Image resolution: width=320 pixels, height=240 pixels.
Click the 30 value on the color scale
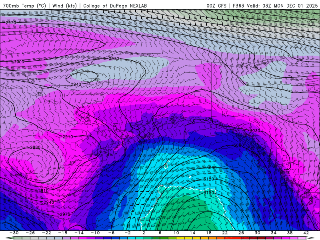click(x=257, y=233)
